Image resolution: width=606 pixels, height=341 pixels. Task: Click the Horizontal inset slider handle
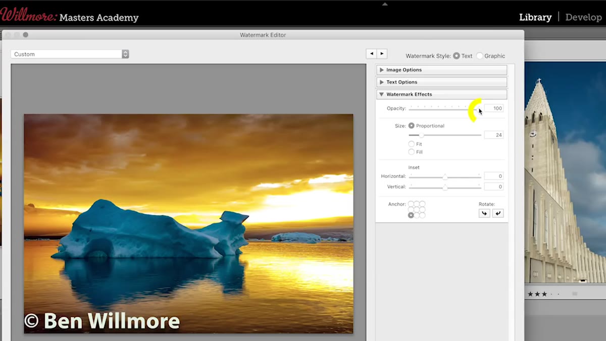445,177
